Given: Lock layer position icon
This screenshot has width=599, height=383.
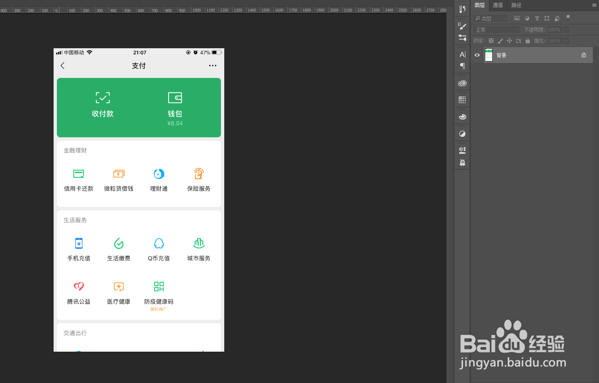Looking at the screenshot, I should pyautogui.click(x=509, y=41).
